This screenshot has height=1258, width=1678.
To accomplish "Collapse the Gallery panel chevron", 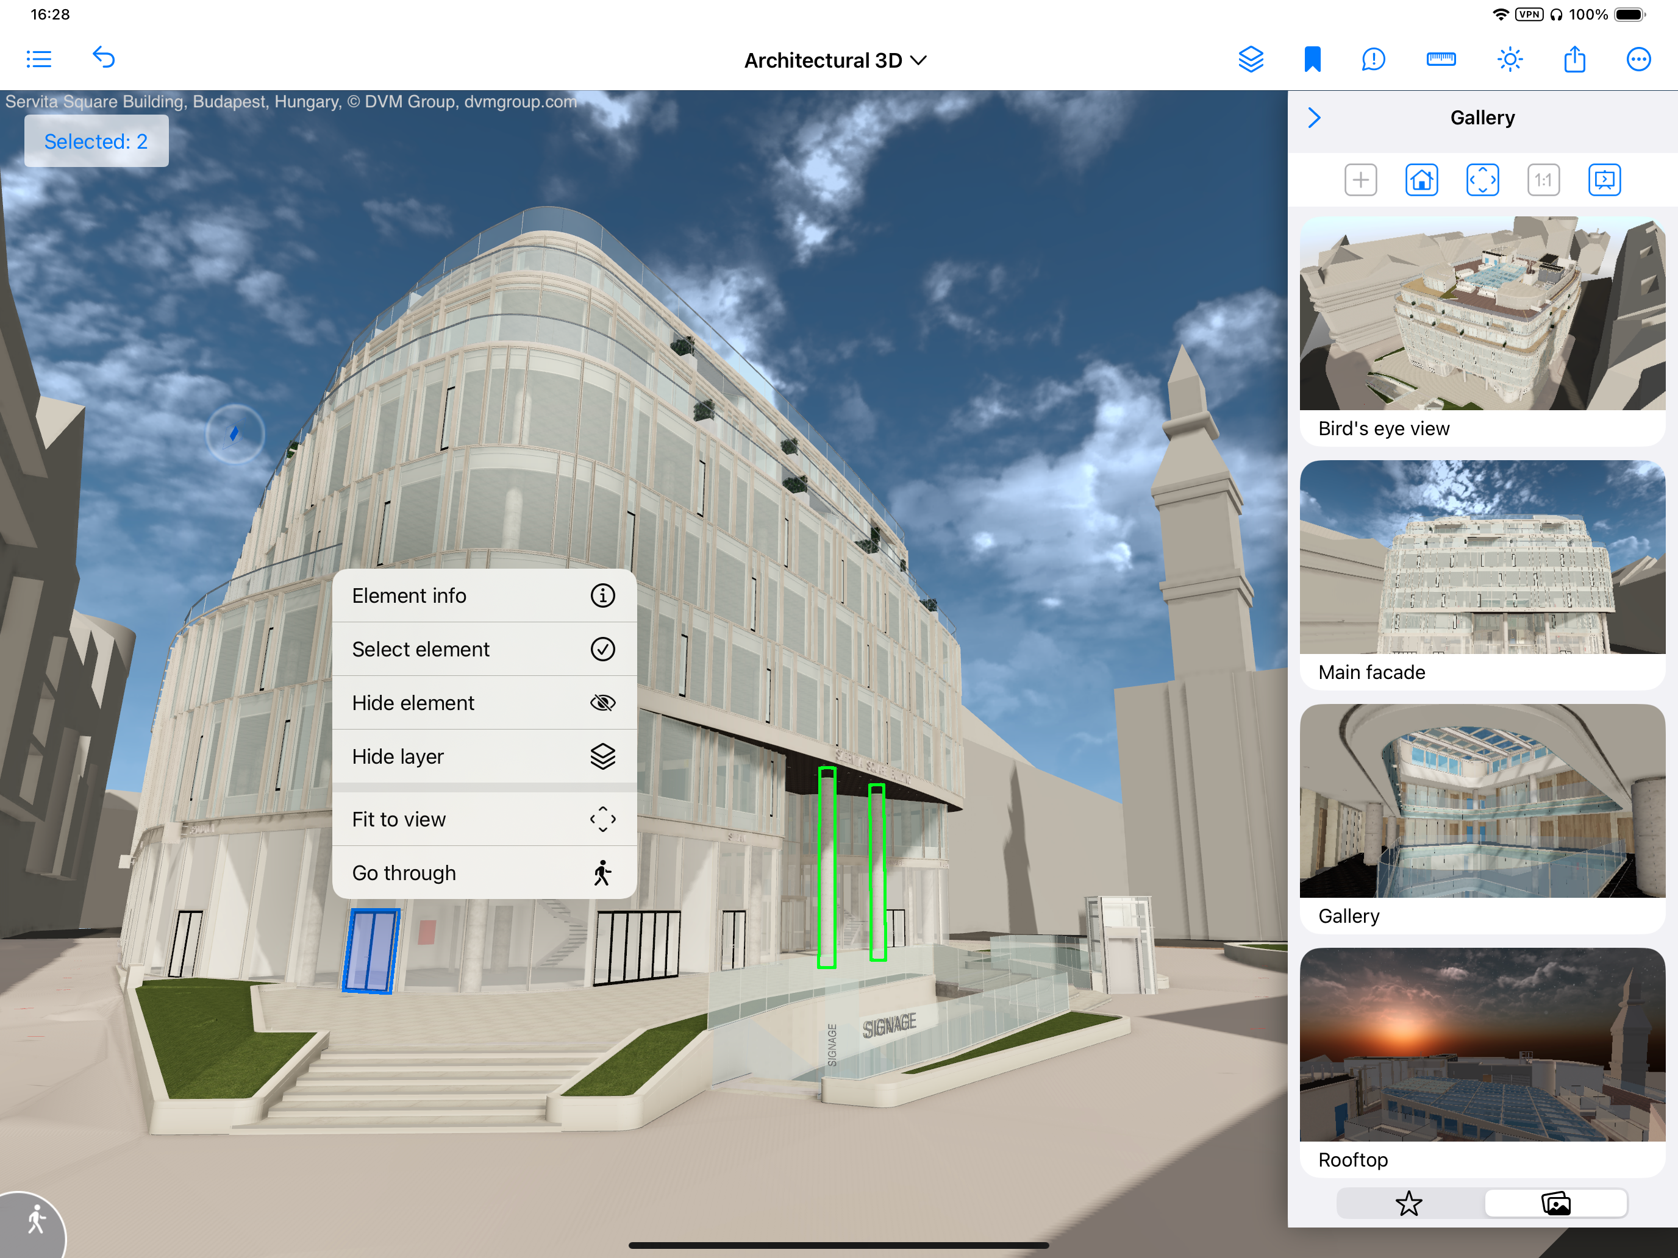I will pos(1315,118).
